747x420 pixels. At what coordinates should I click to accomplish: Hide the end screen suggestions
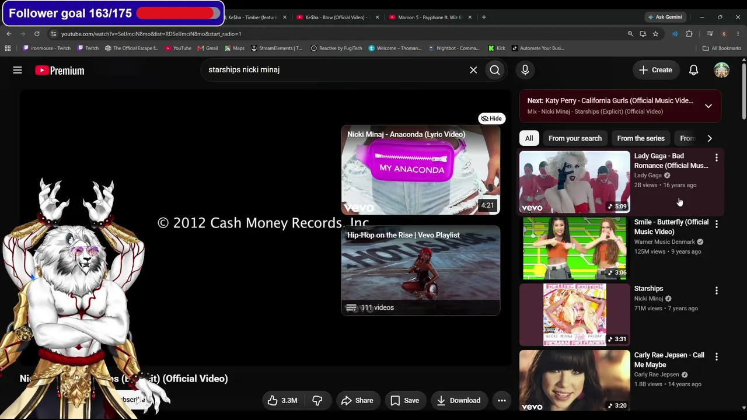pos(491,118)
